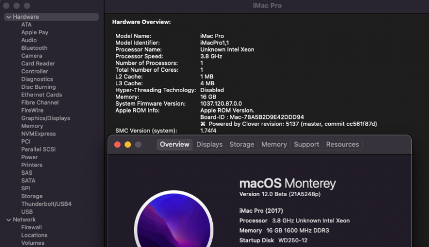Click the Board-ID Mac-7BA5B2D9E42DDD94 line
The width and height of the screenshot is (429, 247).
coord(252,117)
